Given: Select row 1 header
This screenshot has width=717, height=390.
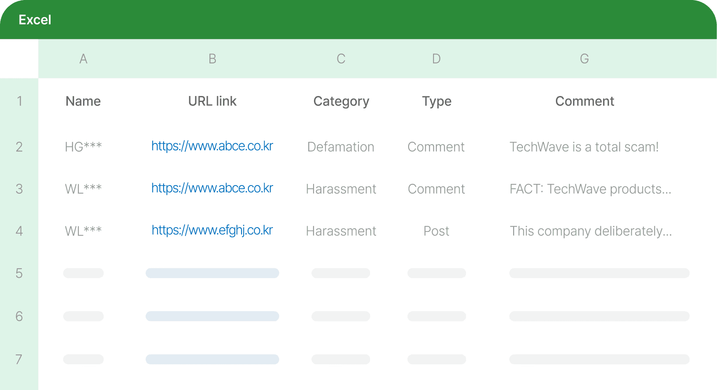Looking at the screenshot, I should pyautogui.click(x=19, y=101).
